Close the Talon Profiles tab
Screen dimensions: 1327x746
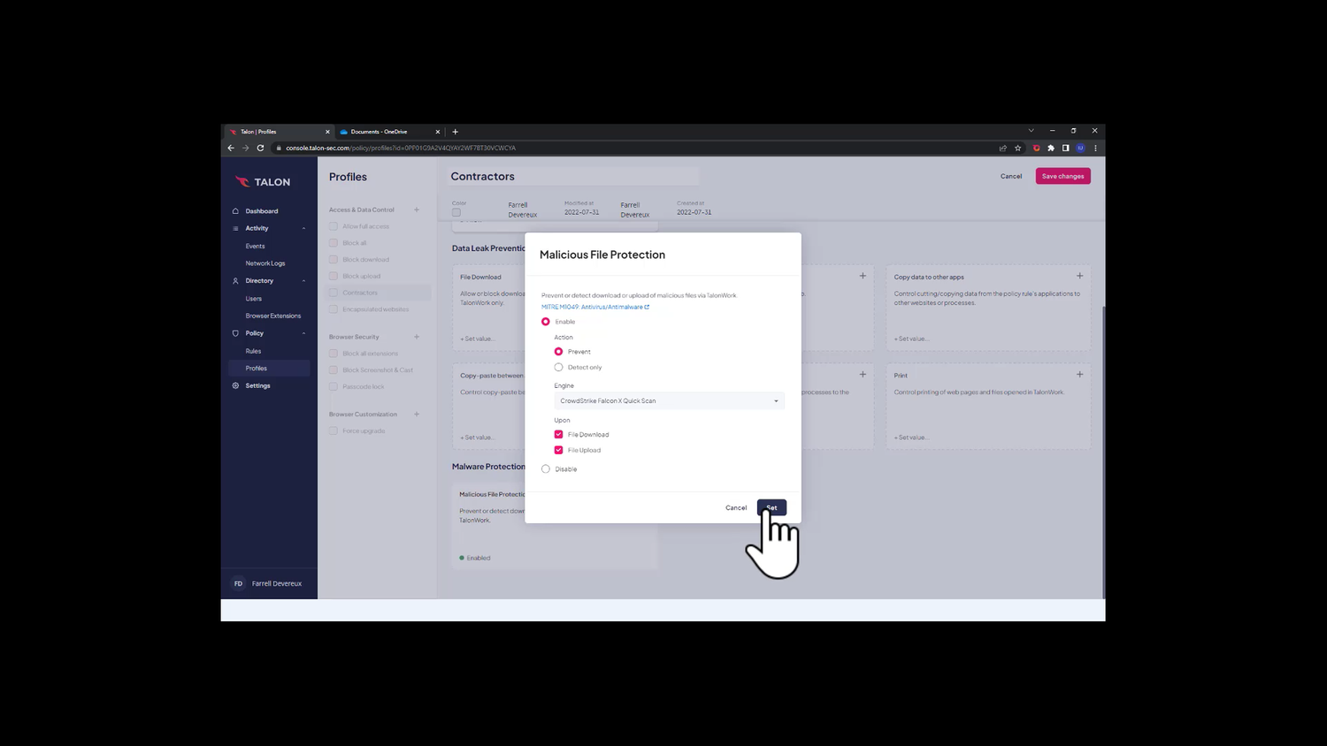pos(327,132)
